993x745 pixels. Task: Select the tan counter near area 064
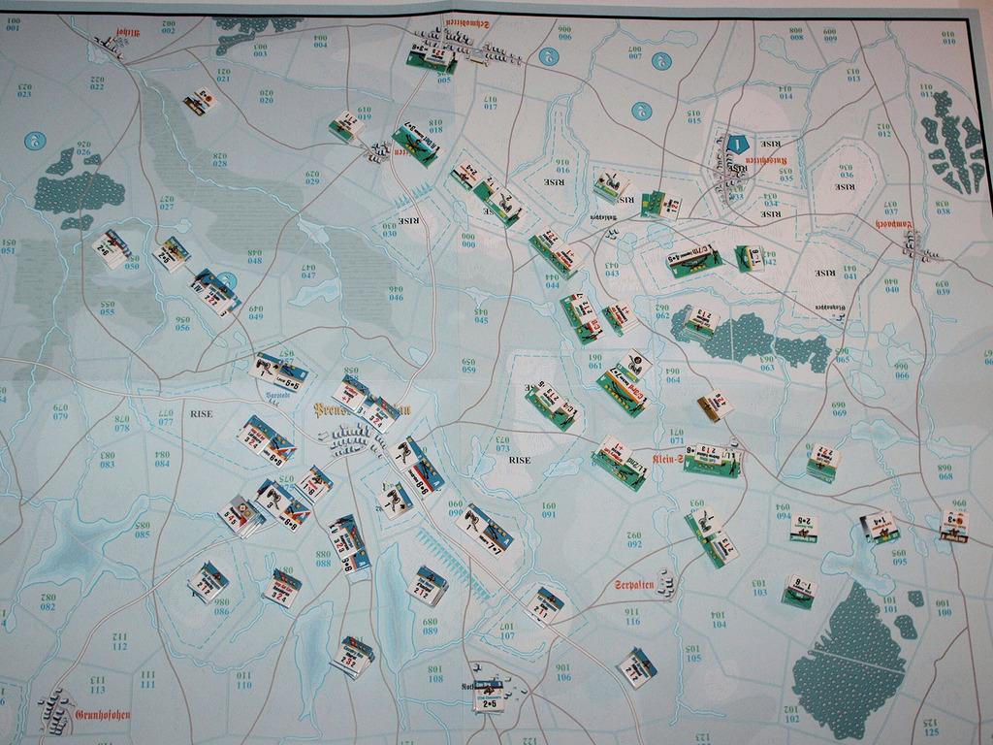tap(715, 405)
